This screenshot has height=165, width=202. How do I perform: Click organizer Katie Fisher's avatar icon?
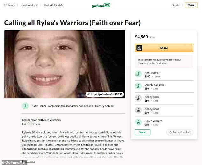(x=25, y=106)
